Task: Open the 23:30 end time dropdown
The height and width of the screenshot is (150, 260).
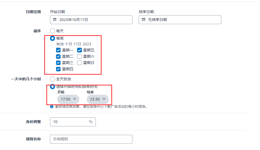Action: (98, 99)
